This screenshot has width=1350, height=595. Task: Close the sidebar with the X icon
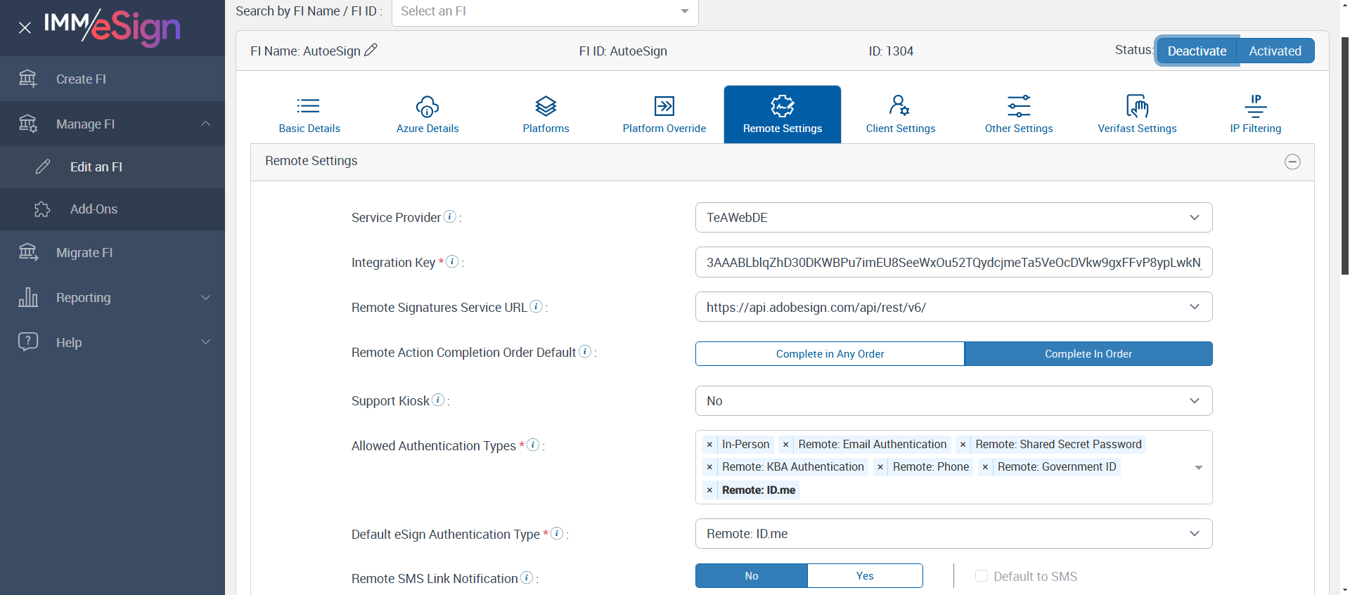pyautogui.click(x=25, y=28)
